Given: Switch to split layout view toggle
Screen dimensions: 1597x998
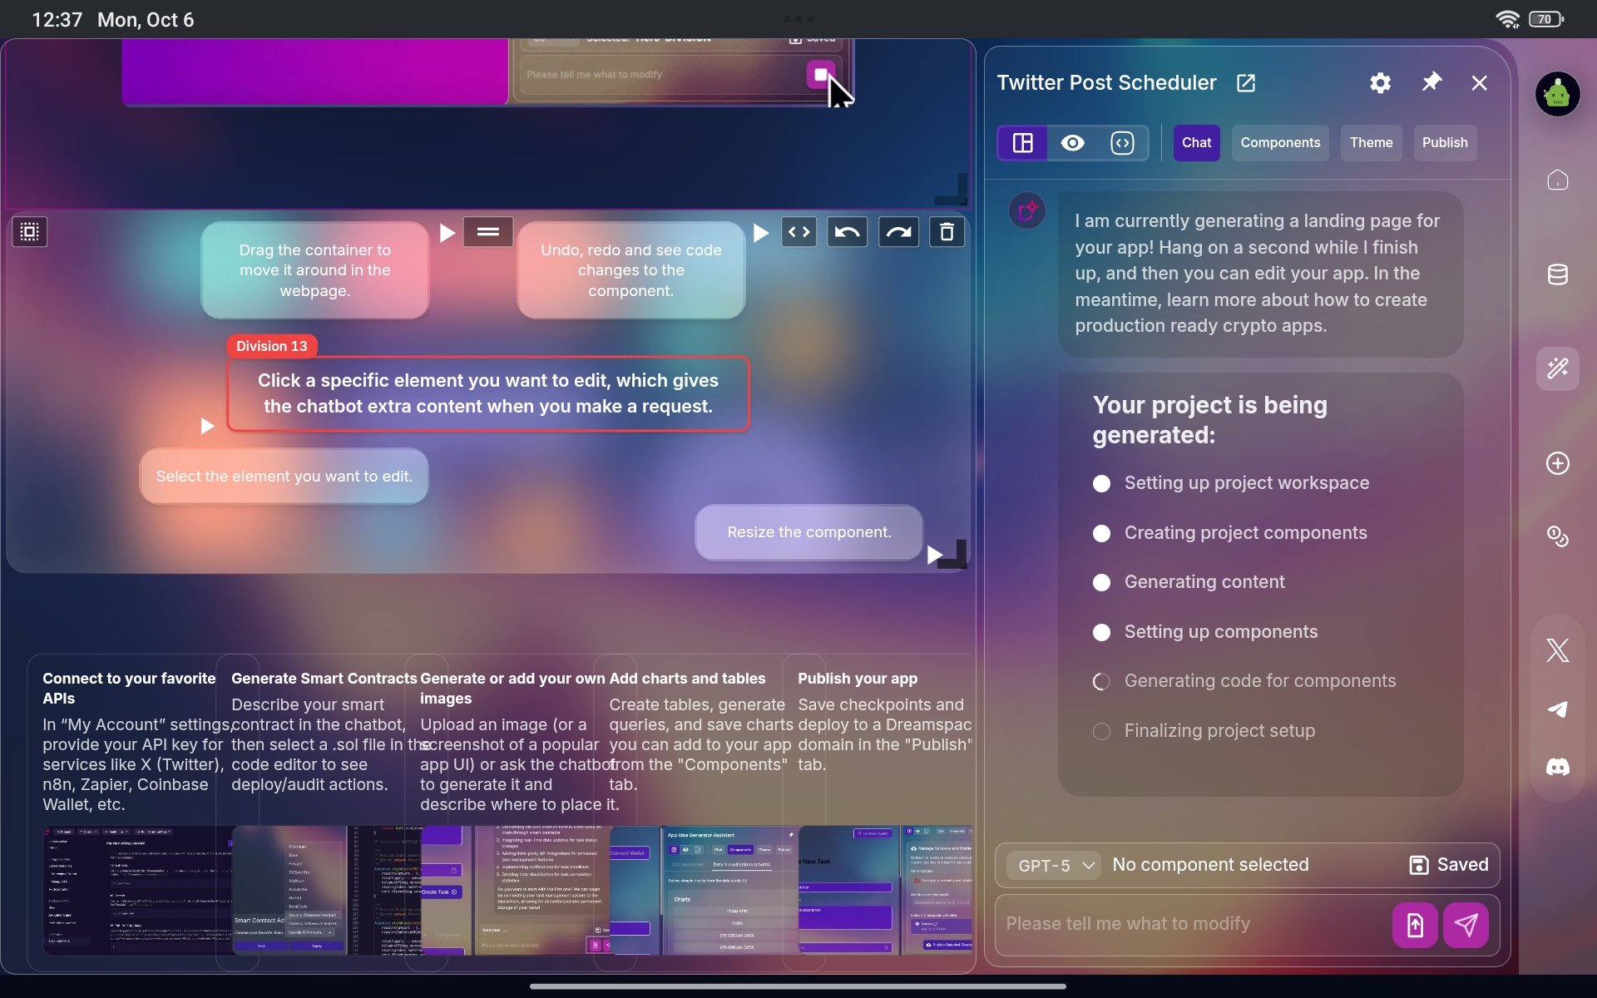Looking at the screenshot, I should click(x=1022, y=143).
